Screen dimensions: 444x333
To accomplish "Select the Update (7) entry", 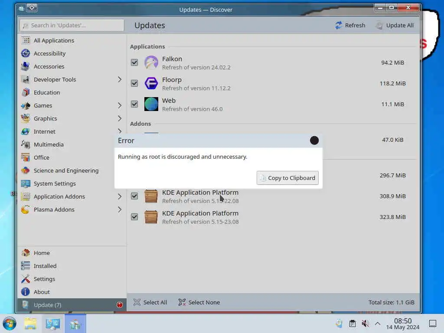I will (x=72, y=305).
